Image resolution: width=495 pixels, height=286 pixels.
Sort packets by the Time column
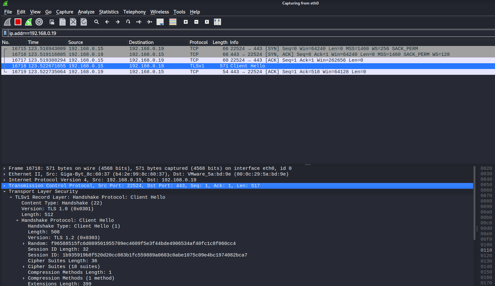(47, 42)
